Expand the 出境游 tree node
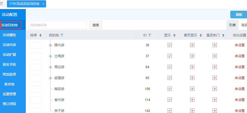This screenshot has height=113, width=247. pos(50,56)
